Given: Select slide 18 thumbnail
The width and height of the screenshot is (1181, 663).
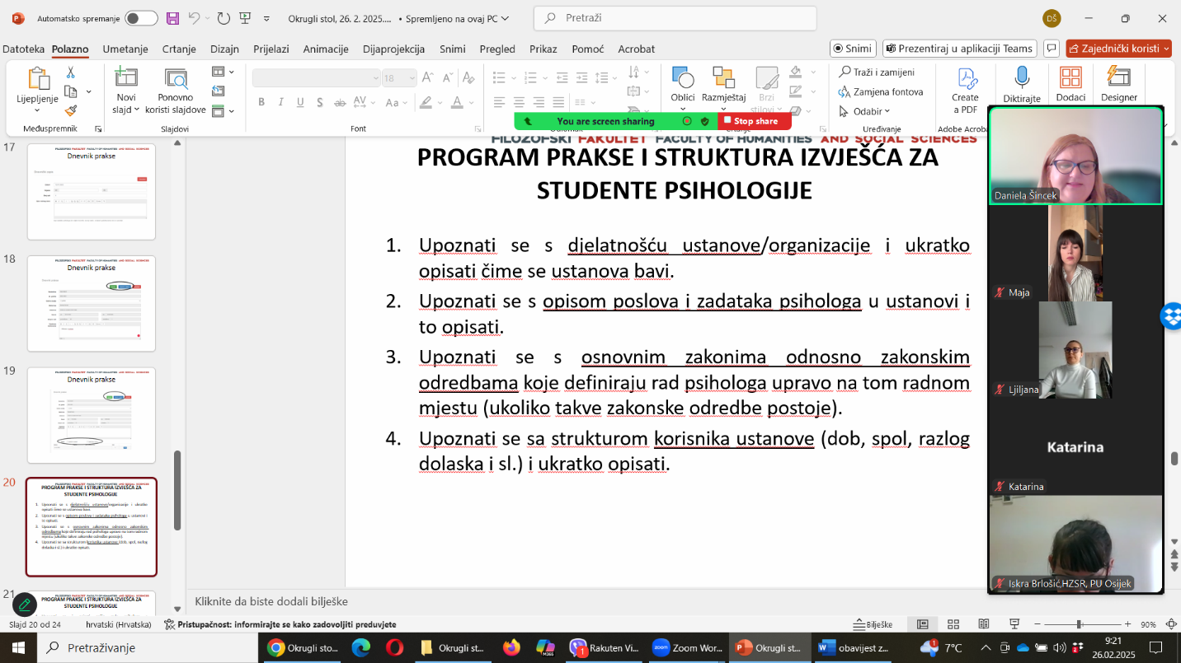Looking at the screenshot, I should [x=92, y=303].
